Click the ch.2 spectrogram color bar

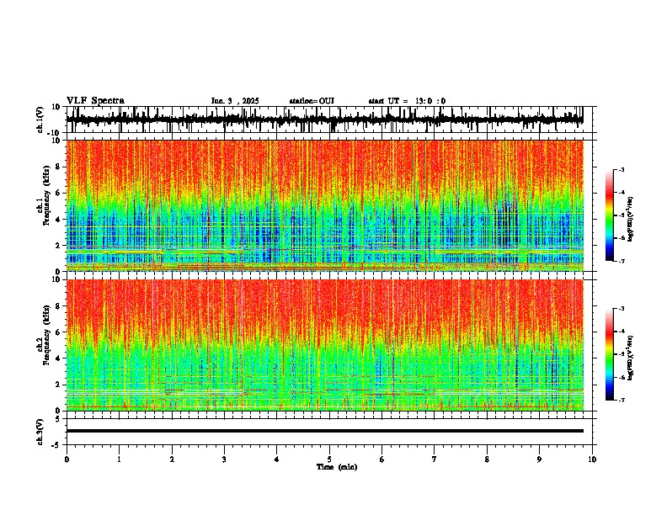[x=610, y=354]
